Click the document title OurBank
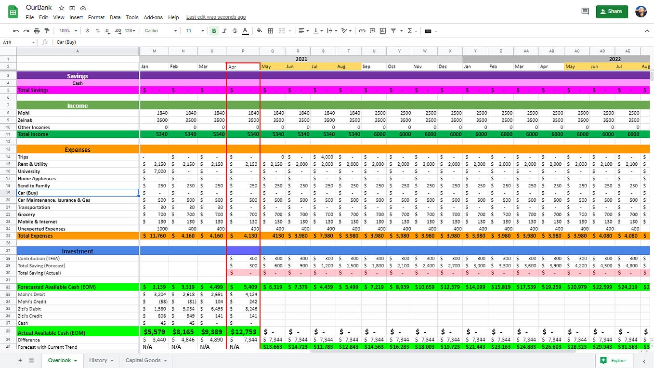The height and width of the screenshot is (368, 654). [39, 8]
